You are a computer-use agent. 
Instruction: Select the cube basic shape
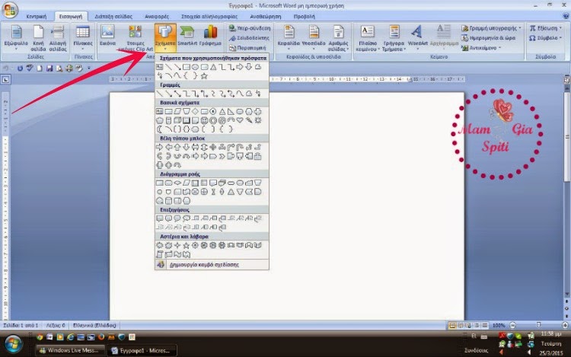(x=177, y=120)
